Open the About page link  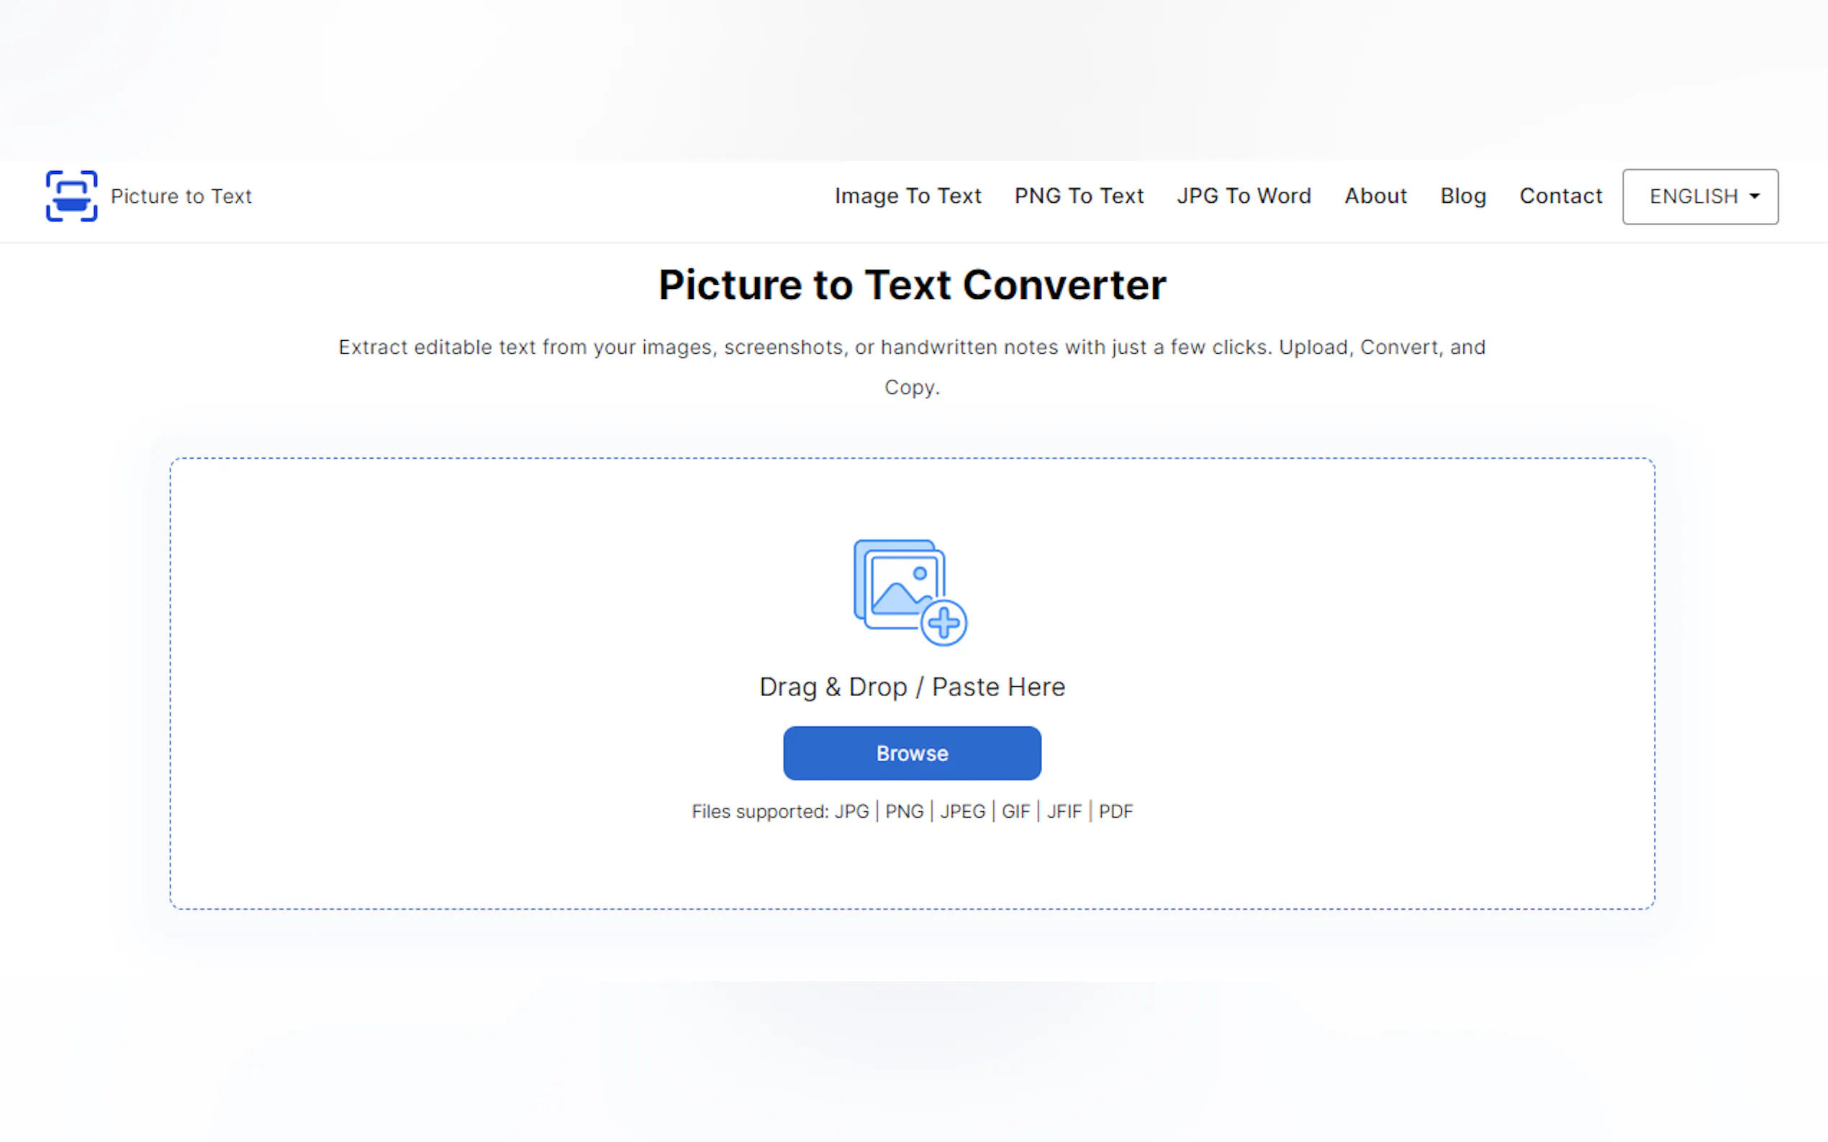pos(1375,196)
